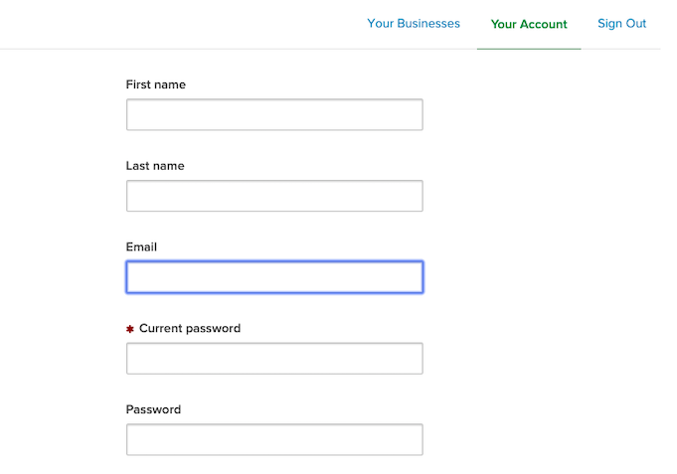The height and width of the screenshot is (474, 677).
Task: Place cursor in the box under Last name
Action: (274, 196)
